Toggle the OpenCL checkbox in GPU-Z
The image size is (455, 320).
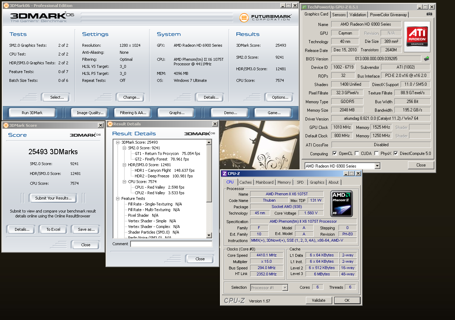(x=335, y=154)
